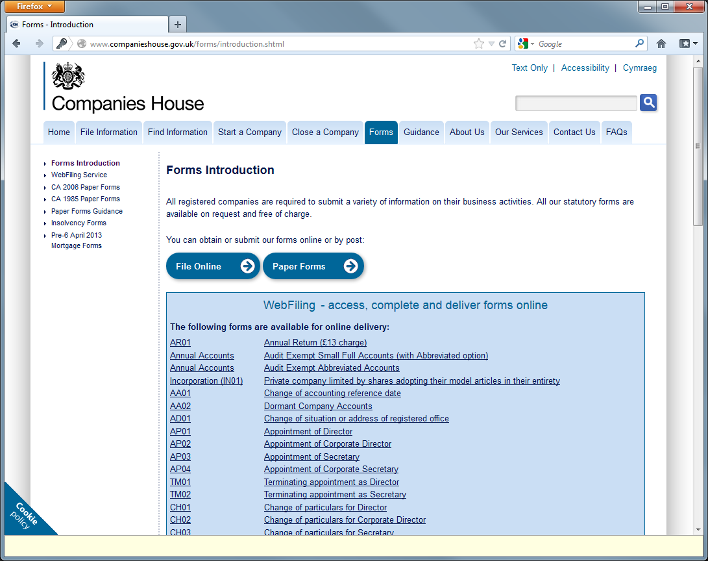The height and width of the screenshot is (561, 708).
Task: Click the scrollbar up arrow
Action: point(698,60)
